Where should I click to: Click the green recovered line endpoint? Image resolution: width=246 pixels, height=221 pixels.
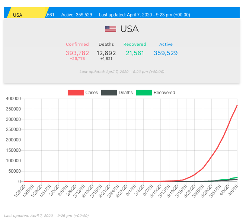click(237, 177)
